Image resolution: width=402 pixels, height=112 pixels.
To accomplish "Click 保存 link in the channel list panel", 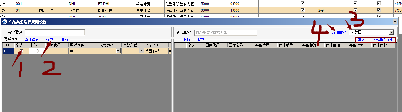I will [x=50, y=40].
